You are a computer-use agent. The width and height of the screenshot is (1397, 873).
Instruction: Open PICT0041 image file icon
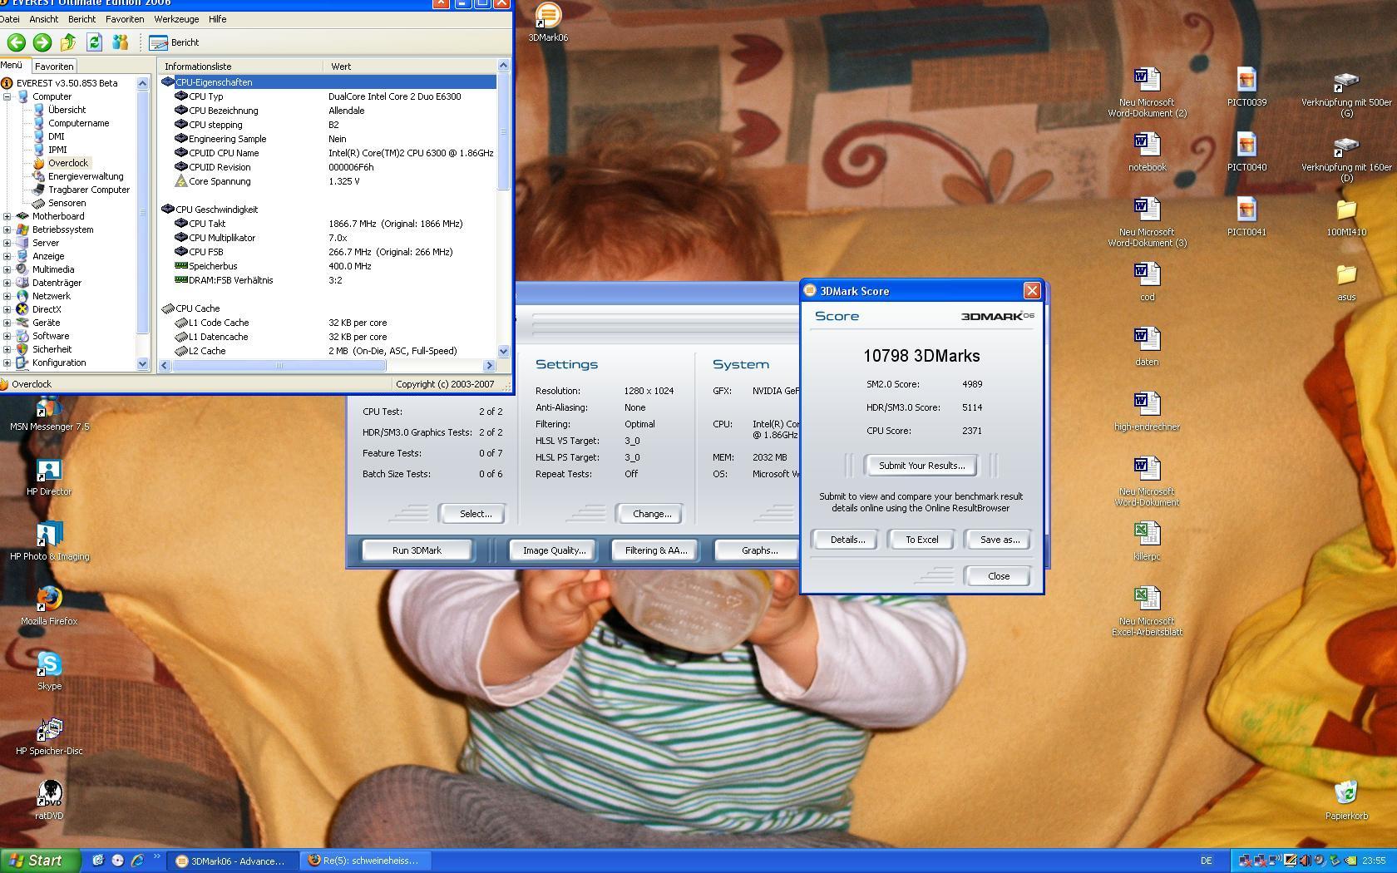(1246, 216)
